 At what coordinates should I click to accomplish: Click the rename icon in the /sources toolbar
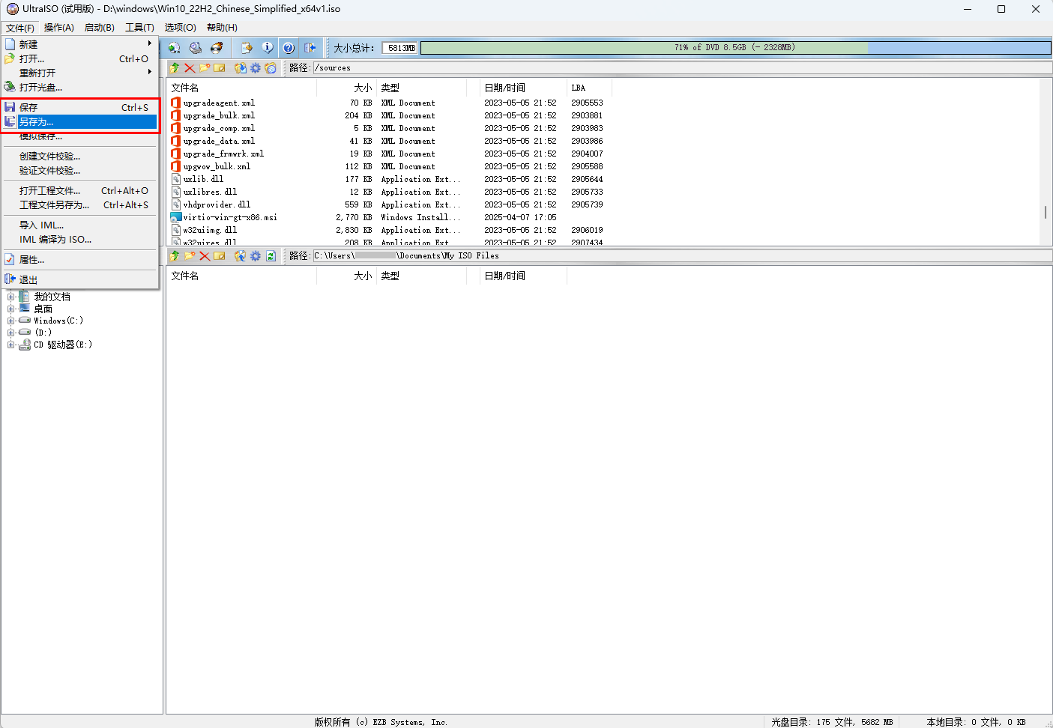point(220,68)
